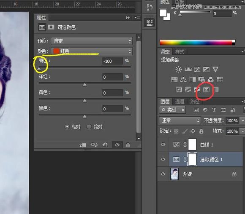Filter layers by adjustment layers icon
245x214 pixels.
point(205,110)
